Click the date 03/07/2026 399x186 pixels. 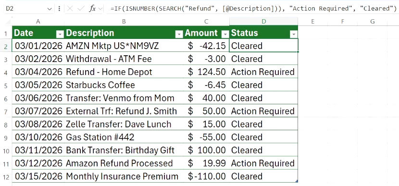(38, 111)
